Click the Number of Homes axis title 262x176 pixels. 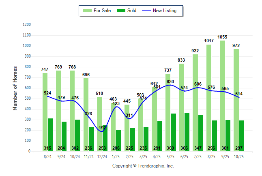(x=15, y=88)
